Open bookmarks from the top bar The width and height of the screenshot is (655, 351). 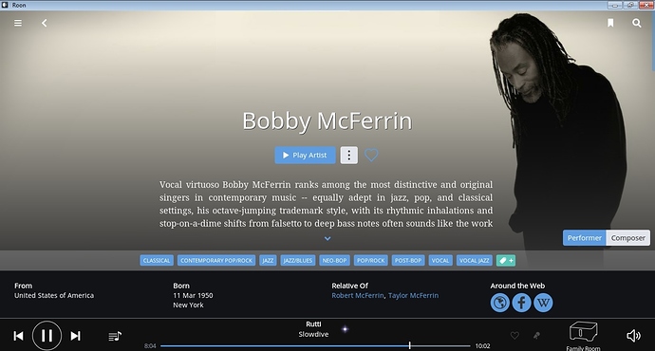(610, 23)
